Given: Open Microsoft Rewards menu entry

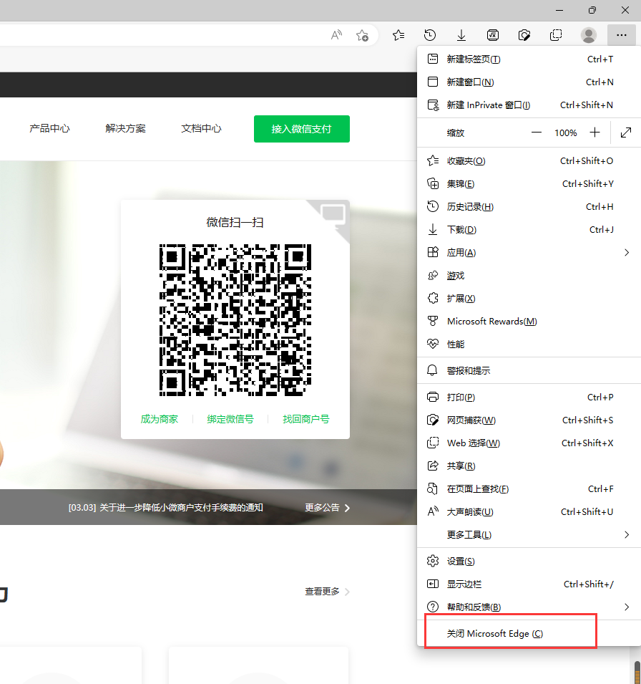Looking at the screenshot, I should click(529, 322).
